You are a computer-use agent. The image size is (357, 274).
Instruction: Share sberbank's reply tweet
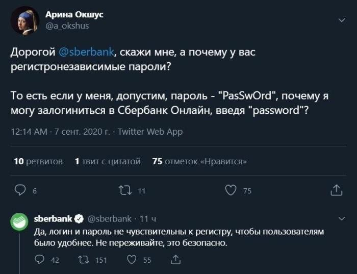click(175, 259)
